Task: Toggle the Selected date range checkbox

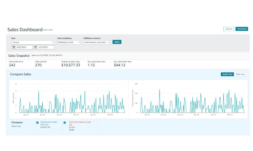Action: click(38, 123)
